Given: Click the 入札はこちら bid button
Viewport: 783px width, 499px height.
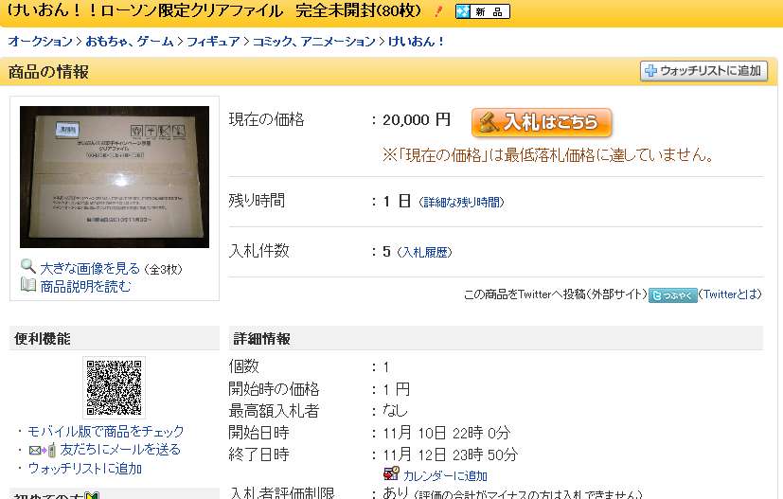Looking at the screenshot, I should 542,122.
